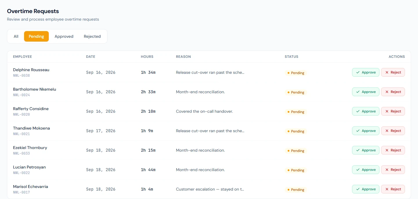The height and width of the screenshot is (199, 418).
Task: Reject Thandiwe Mokoena's overtime request
Action: pyautogui.click(x=393, y=131)
